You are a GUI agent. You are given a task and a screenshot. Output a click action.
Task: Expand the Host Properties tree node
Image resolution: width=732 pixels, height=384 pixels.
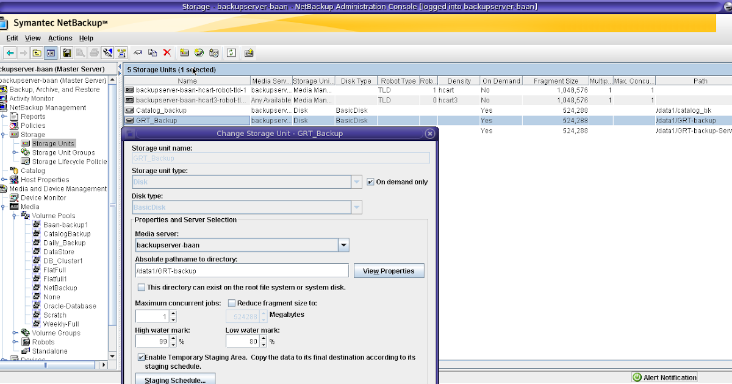point(4,180)
